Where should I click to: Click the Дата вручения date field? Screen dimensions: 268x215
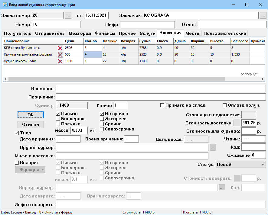(68, 139)
